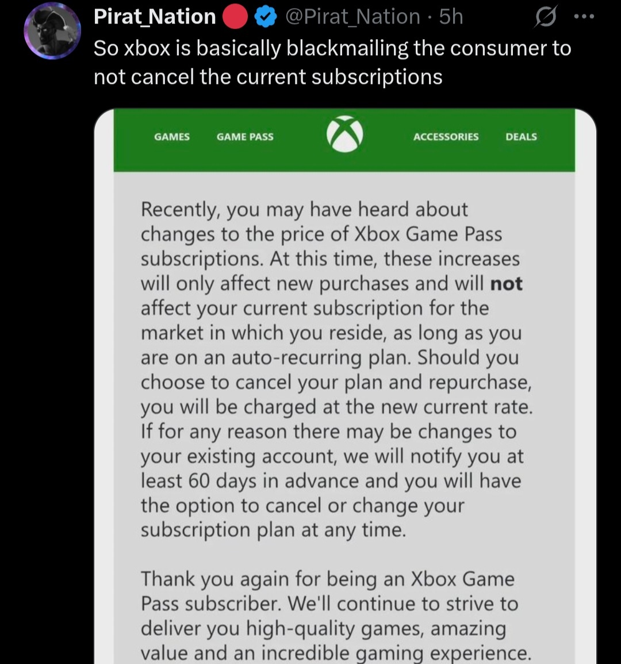Click the 'Thank you again' closing paragraph
This screenshot has height=664, width=621.
pyautogui.click(x=336, y=615)
